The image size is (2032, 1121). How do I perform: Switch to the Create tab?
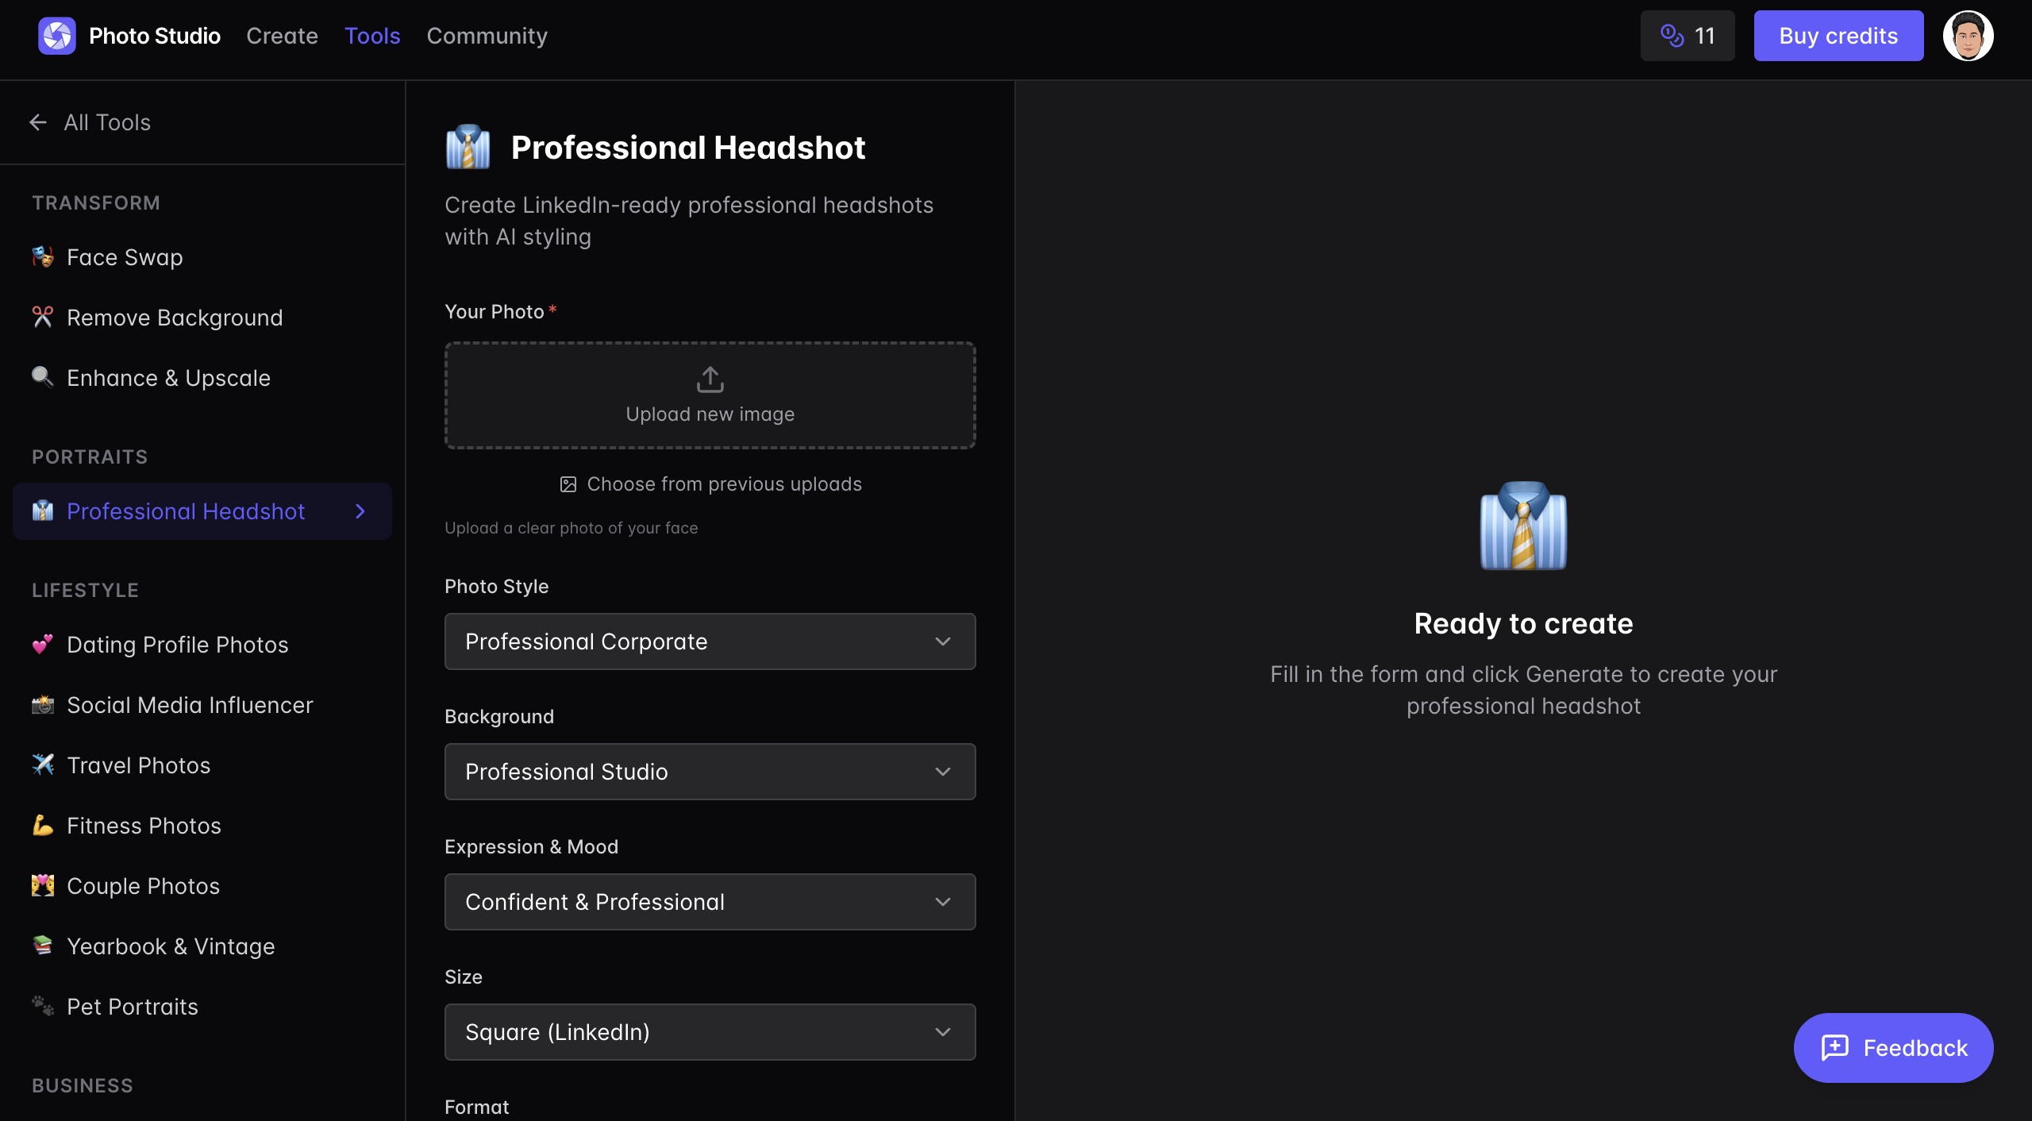(282, 36)
